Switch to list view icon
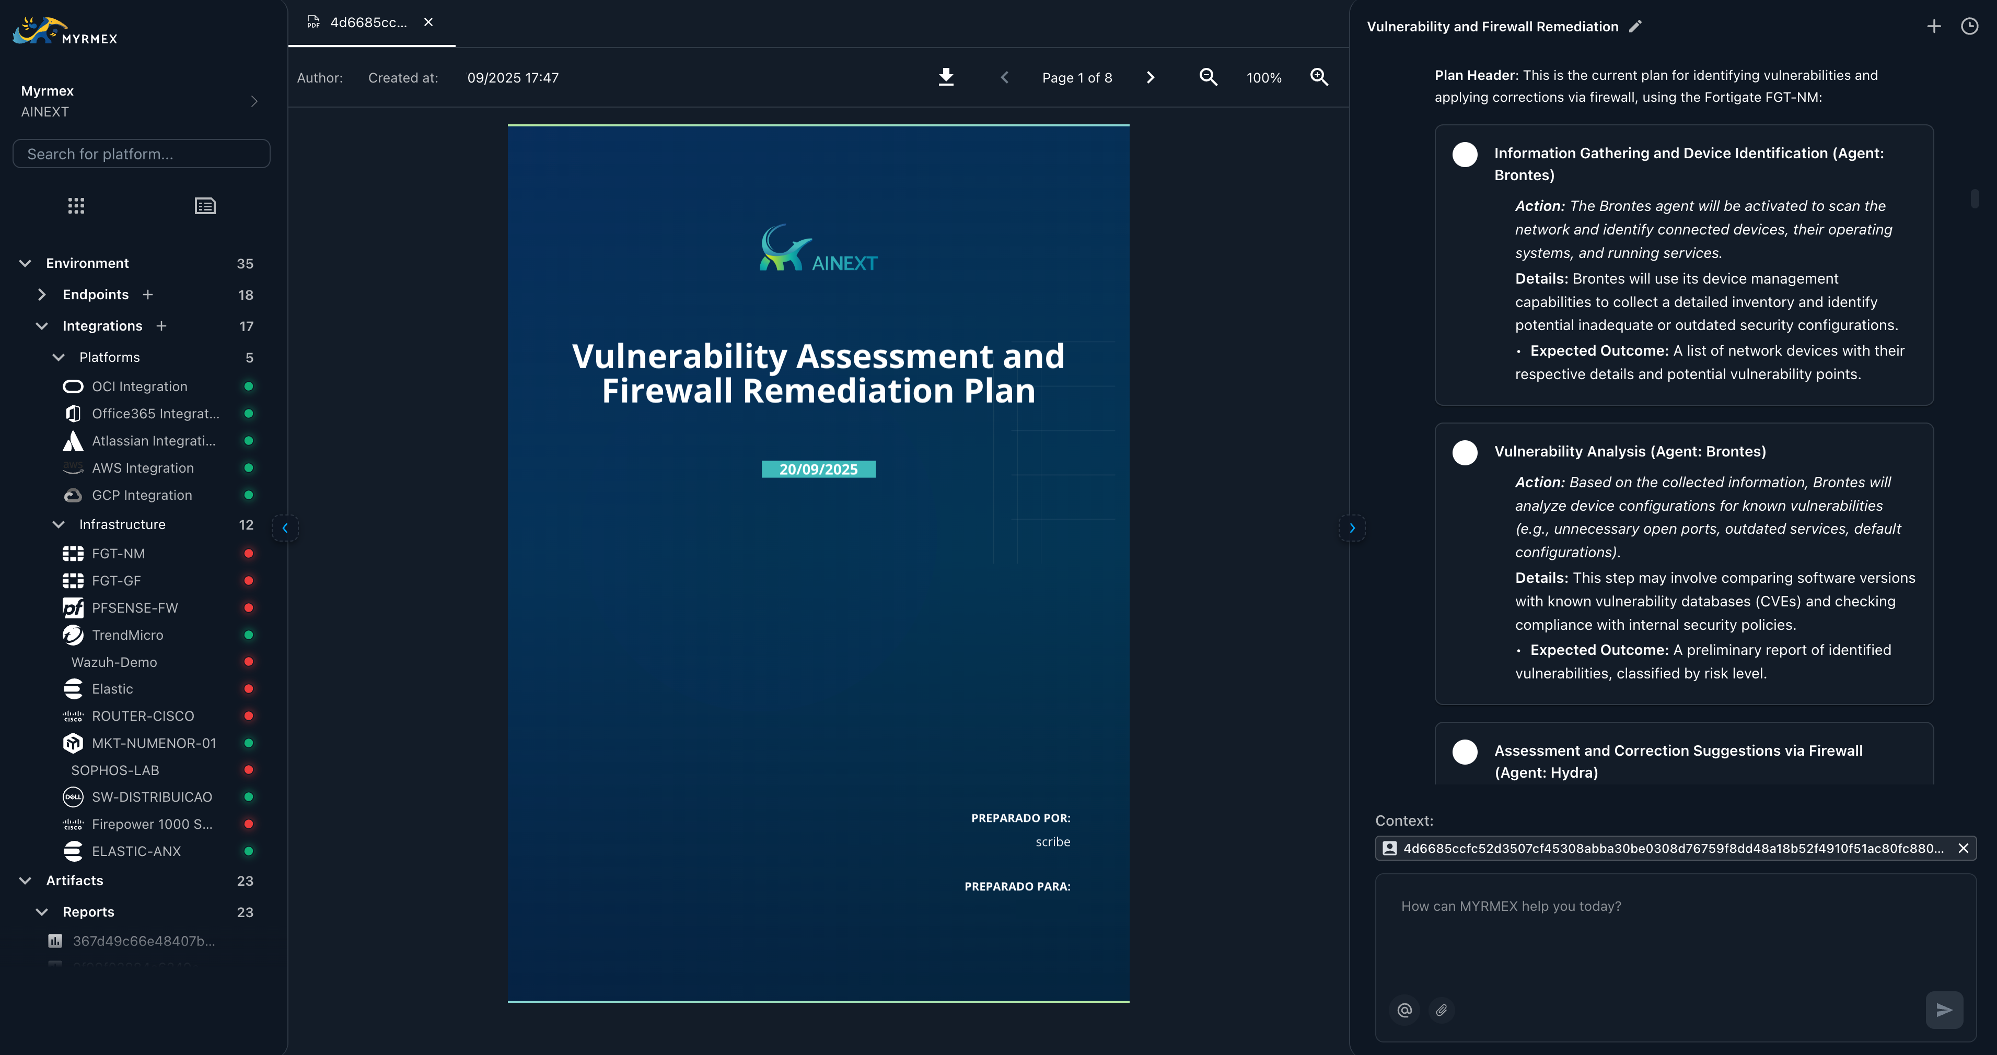 pyautogui.click(x=205, y=205)
